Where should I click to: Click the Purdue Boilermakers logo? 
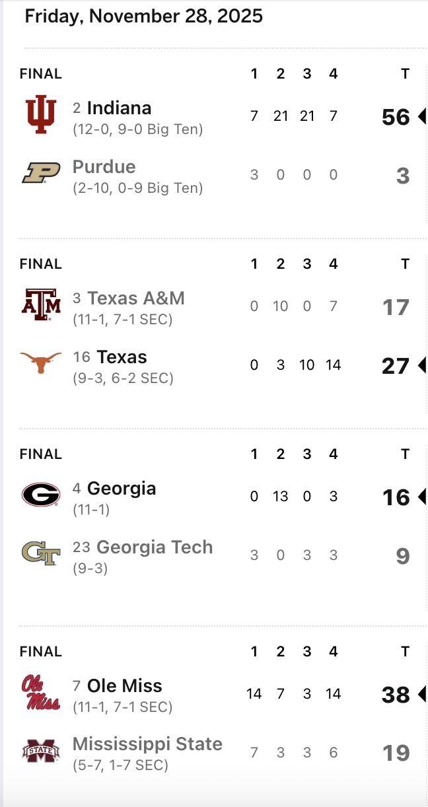pos(41,173)
